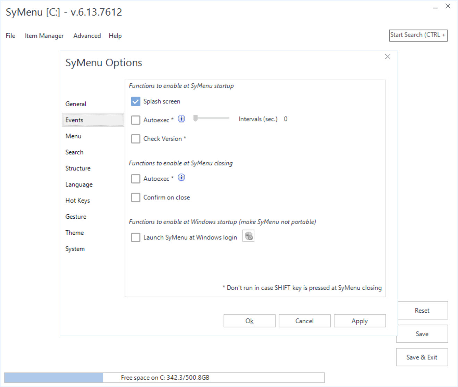Enable startup Autoexec checkbox

click(x=136, y=120)
